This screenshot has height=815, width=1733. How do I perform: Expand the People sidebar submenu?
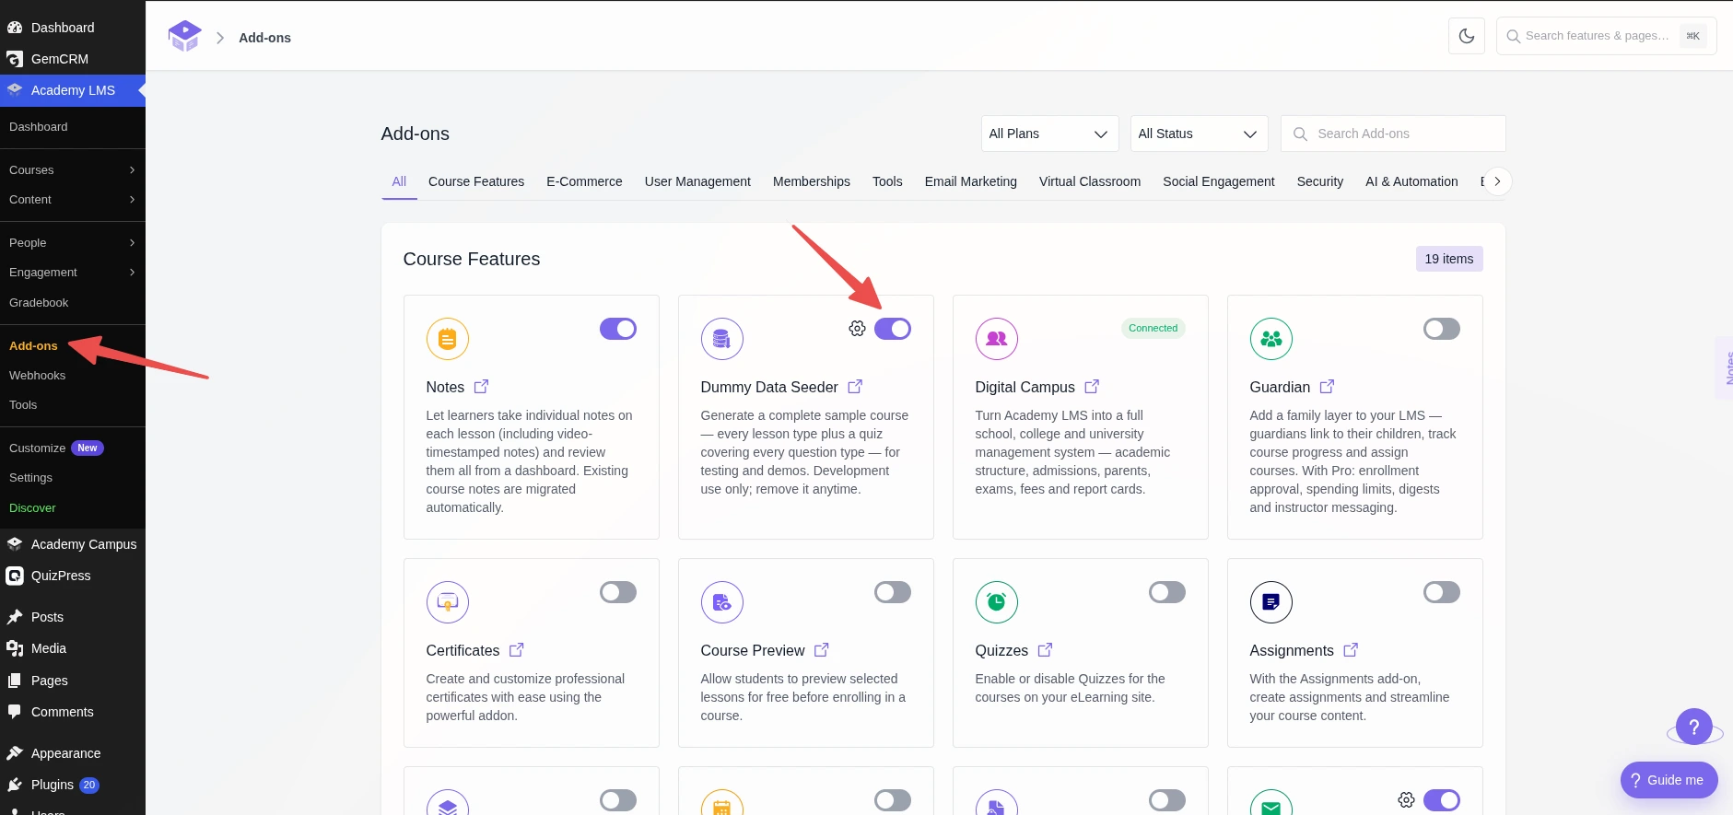[73, 243]
